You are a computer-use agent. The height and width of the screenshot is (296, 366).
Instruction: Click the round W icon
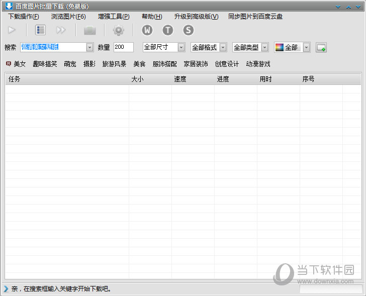point(147,30)
